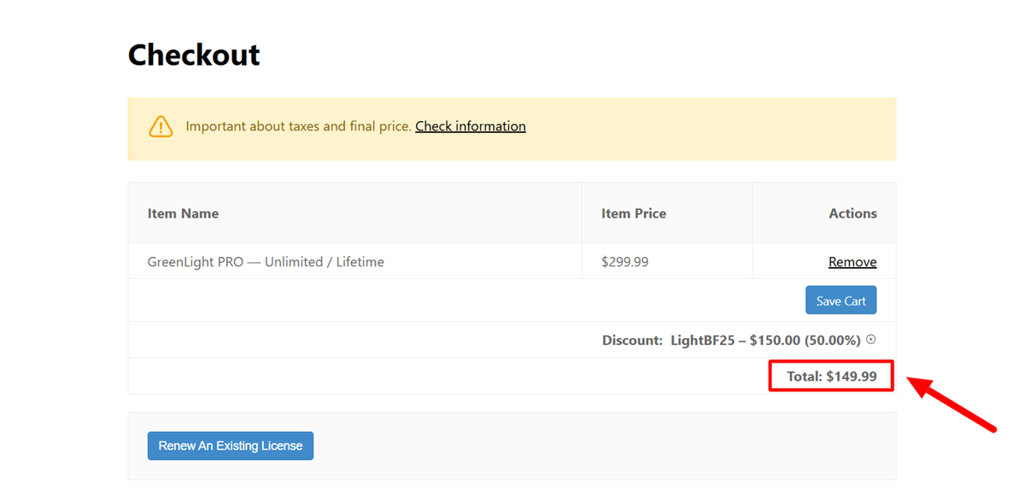Open the Check information link
This screenshot has width=1025, height=495.
(470, 126)
